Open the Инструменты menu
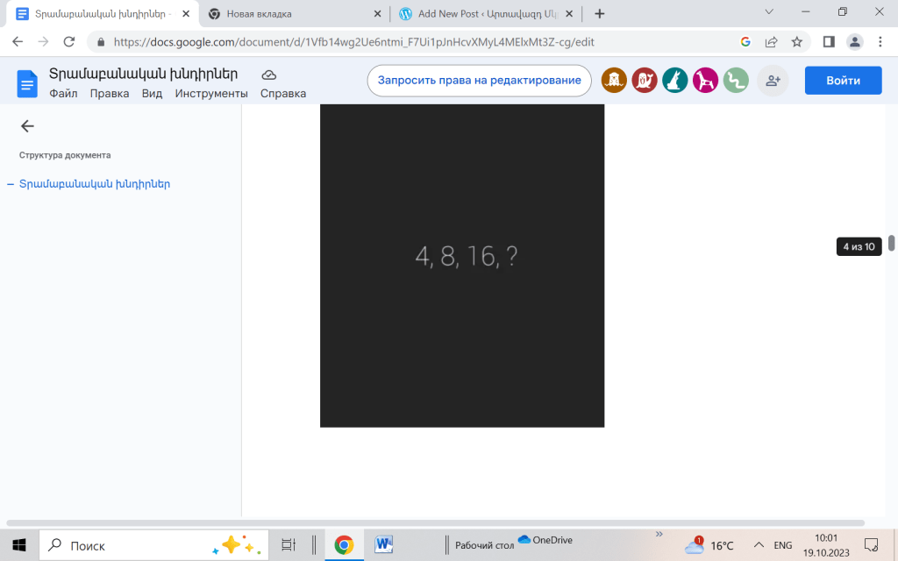This screenshot has height=561, width=898. pyautogui.click(x=211, y=94)
